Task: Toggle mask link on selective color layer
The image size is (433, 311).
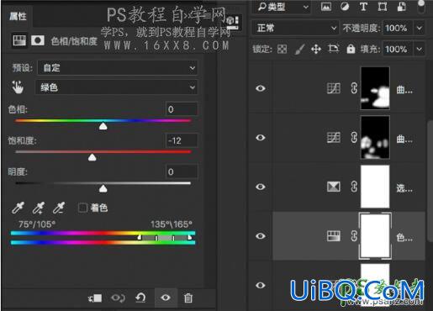Action: tap(354, 187)
